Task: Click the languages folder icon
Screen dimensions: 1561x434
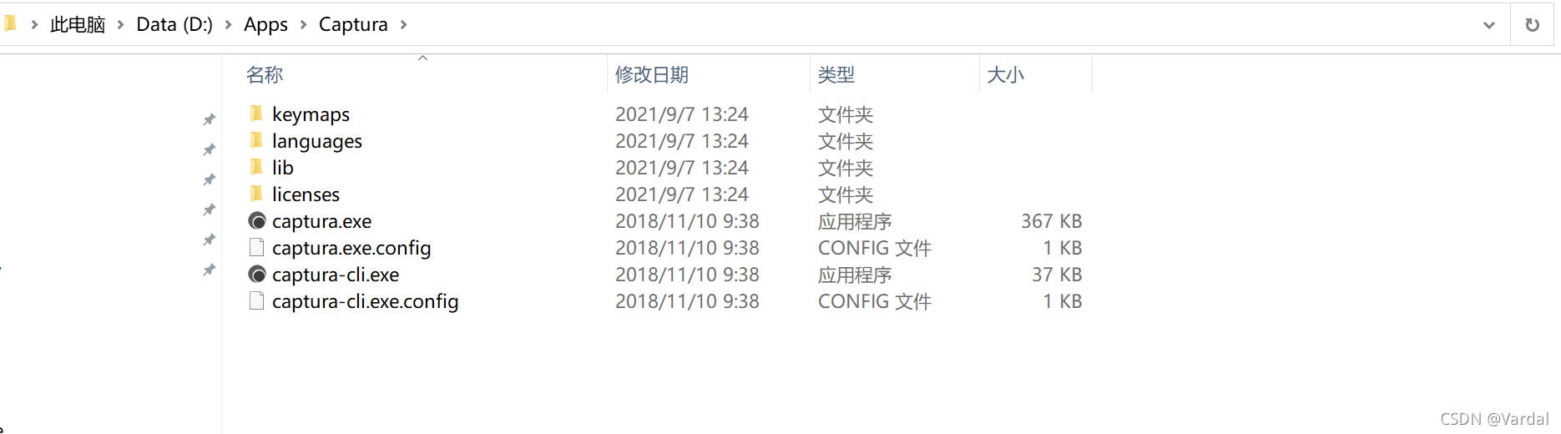Action: (x=256, y=140)
